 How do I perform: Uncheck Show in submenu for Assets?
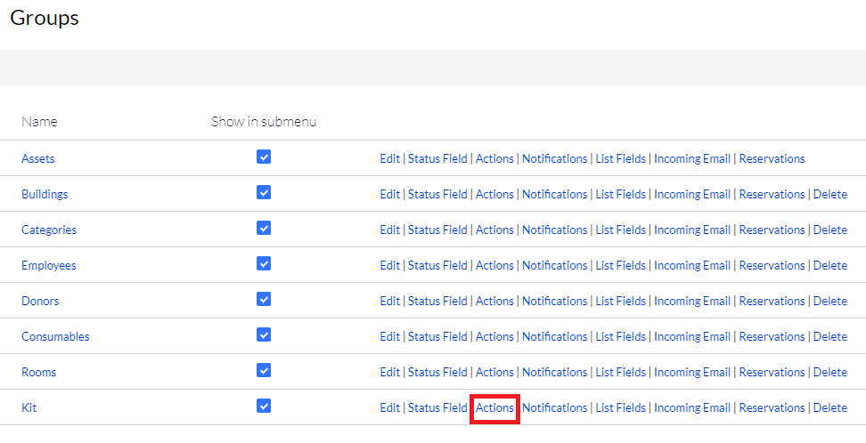click(264, 157)
